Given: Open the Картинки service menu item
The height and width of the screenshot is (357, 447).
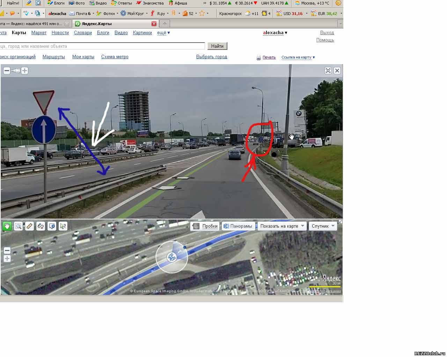Looking at the screenshot, I should click(142, 33).
